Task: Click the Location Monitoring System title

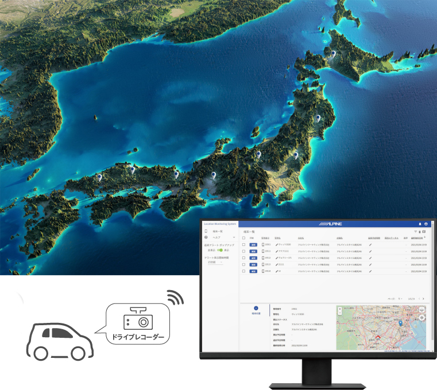Action: pyautogui.click(x=220, y=224)
